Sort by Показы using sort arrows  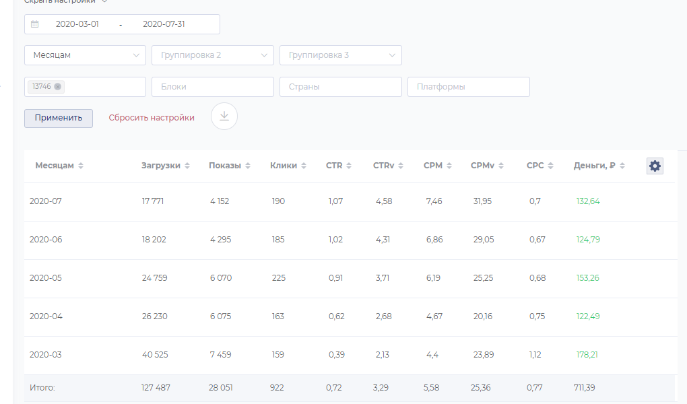[248, 166]
